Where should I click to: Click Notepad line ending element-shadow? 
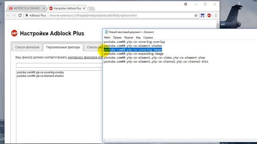tap(133, 46)
